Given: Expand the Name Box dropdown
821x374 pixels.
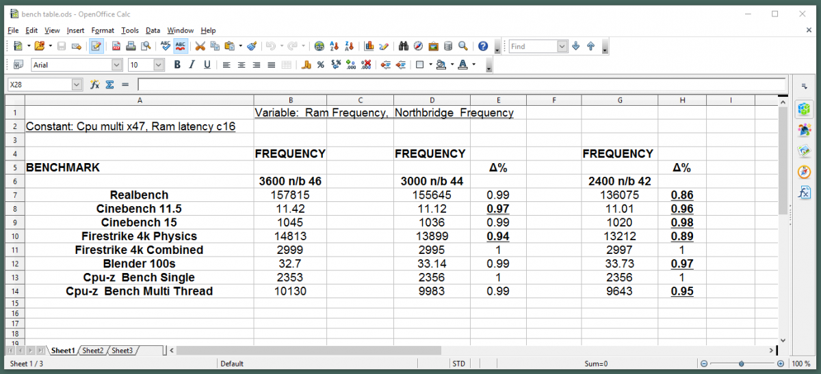Looking at the screenshot, I should (77, 85).
